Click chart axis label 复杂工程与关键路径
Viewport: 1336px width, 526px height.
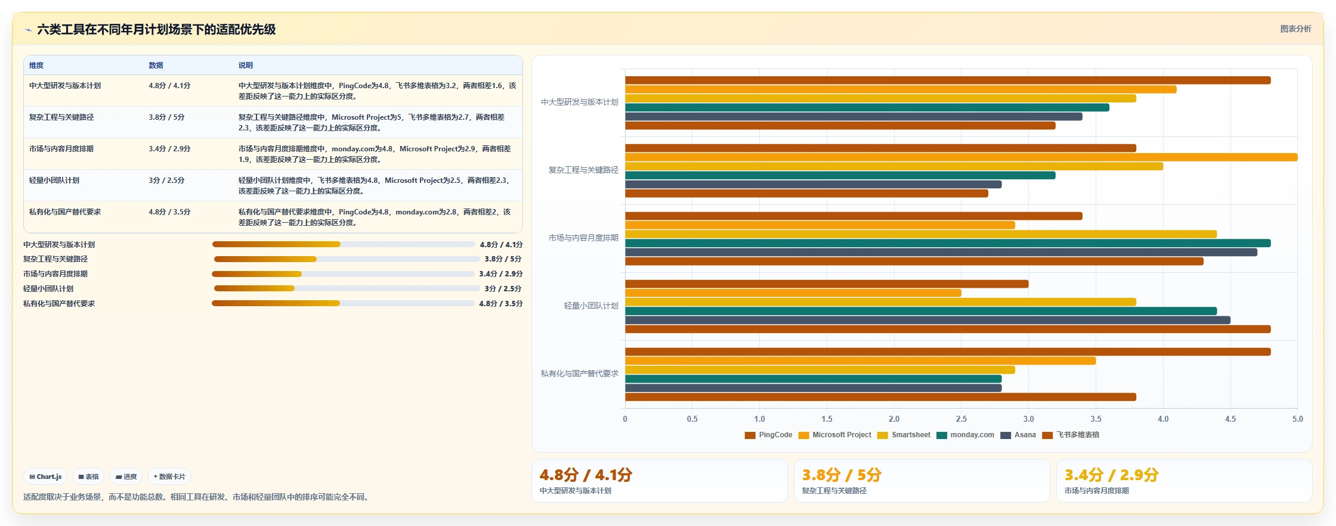pyautogui.click(x=583, y=170)
